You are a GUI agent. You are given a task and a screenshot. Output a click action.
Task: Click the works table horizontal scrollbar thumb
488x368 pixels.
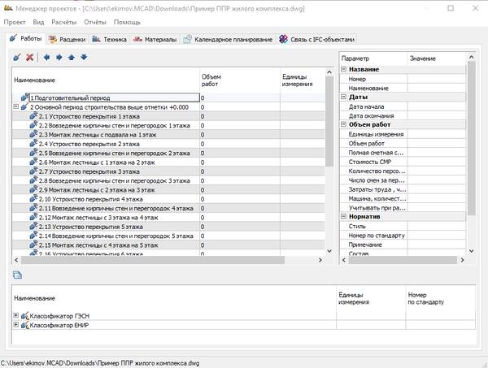click(x=153, y=260)
